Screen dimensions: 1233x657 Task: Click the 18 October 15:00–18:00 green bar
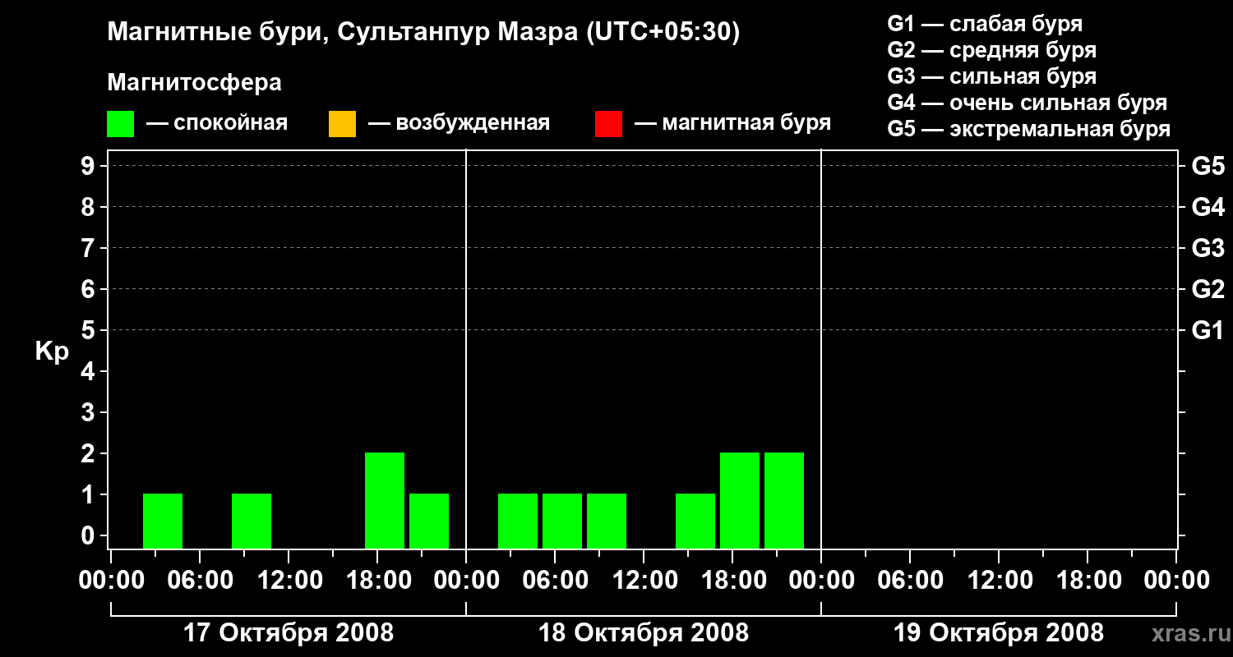(x=695, y=521)
